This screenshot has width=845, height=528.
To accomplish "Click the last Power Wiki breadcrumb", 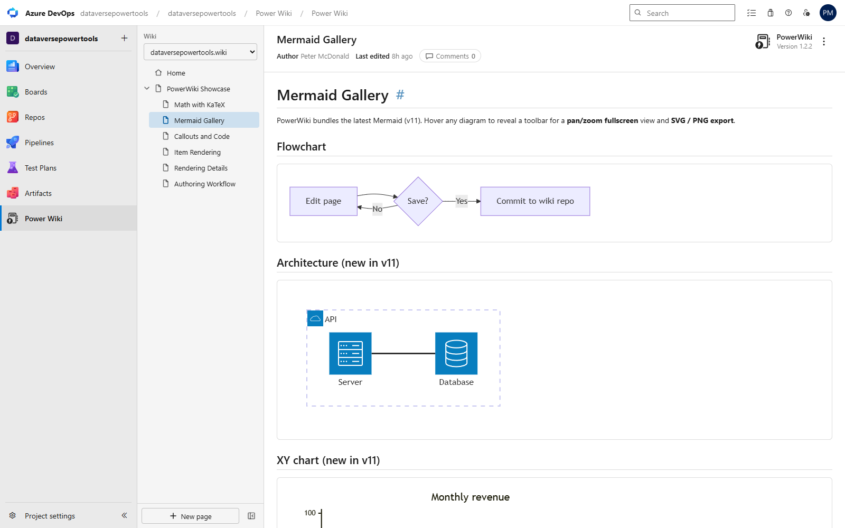I will point(330,13).
